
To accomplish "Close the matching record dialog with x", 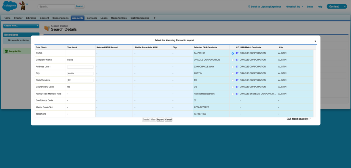I will tap(315, 41).
